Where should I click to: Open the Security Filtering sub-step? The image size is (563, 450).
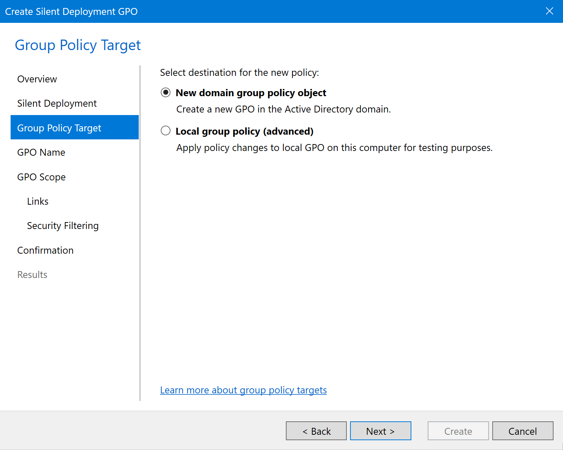point(63,226)
